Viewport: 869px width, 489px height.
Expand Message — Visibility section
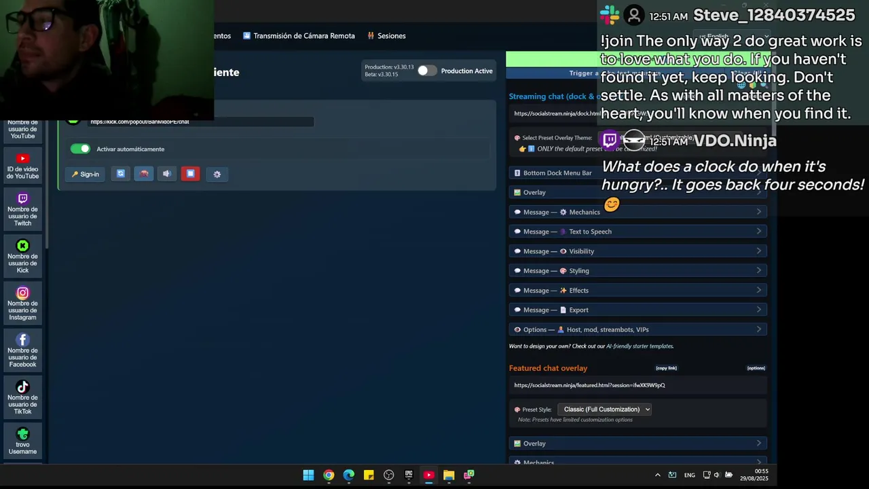point(637,251)
